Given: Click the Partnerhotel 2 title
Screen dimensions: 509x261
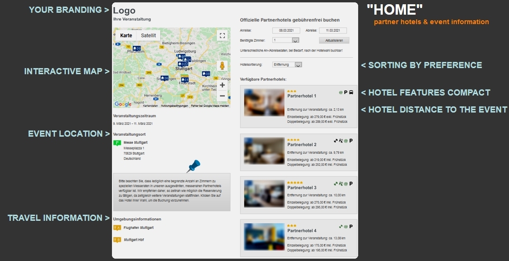Looking at the screenshot, I should (302, 145).
